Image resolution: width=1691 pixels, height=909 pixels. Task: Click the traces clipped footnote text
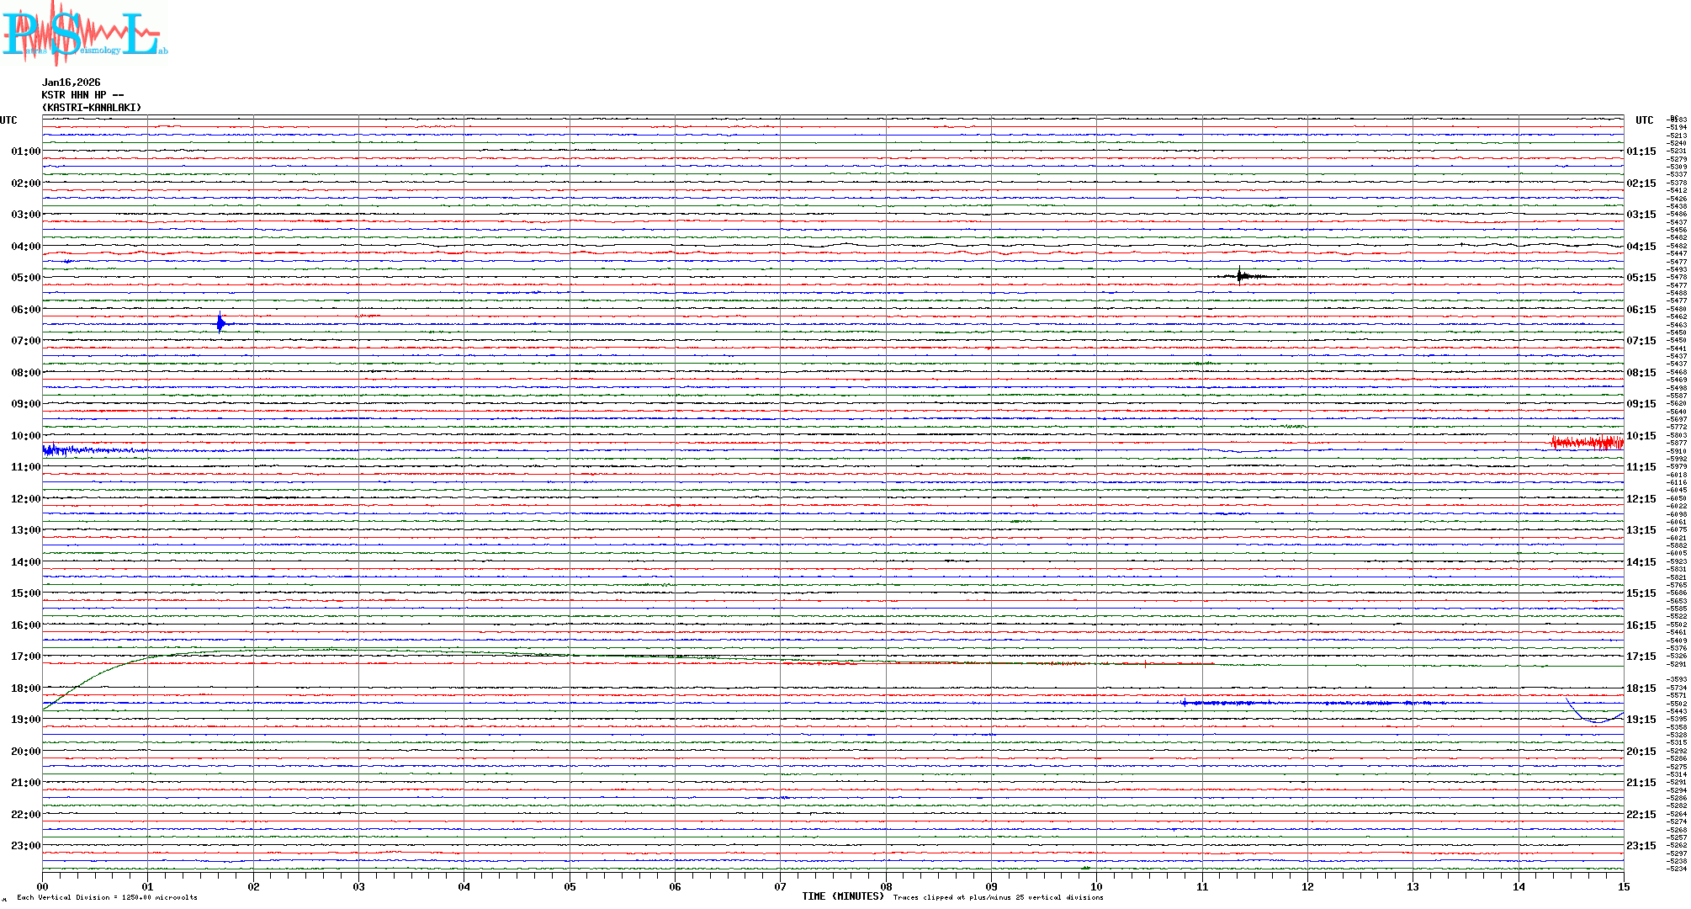(998, 897)
